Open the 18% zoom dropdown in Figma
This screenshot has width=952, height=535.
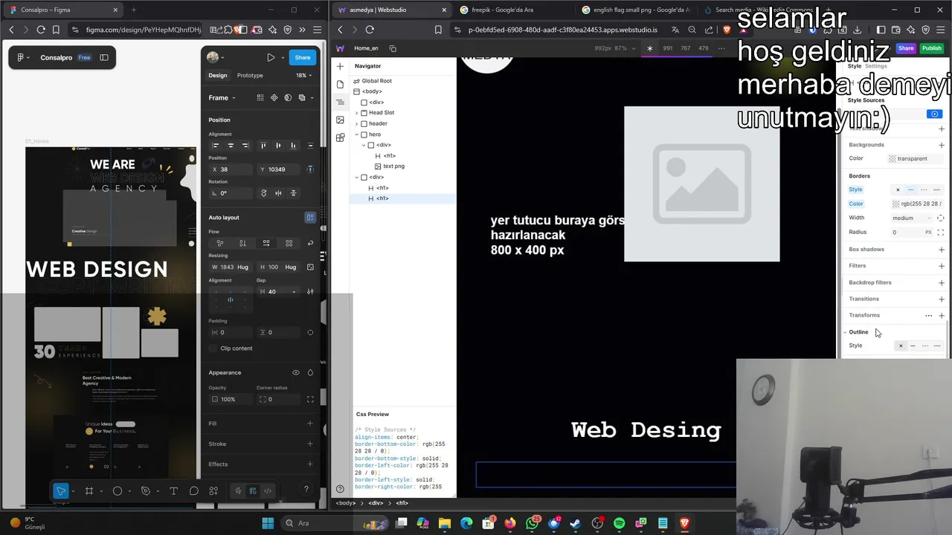point(303,76)
